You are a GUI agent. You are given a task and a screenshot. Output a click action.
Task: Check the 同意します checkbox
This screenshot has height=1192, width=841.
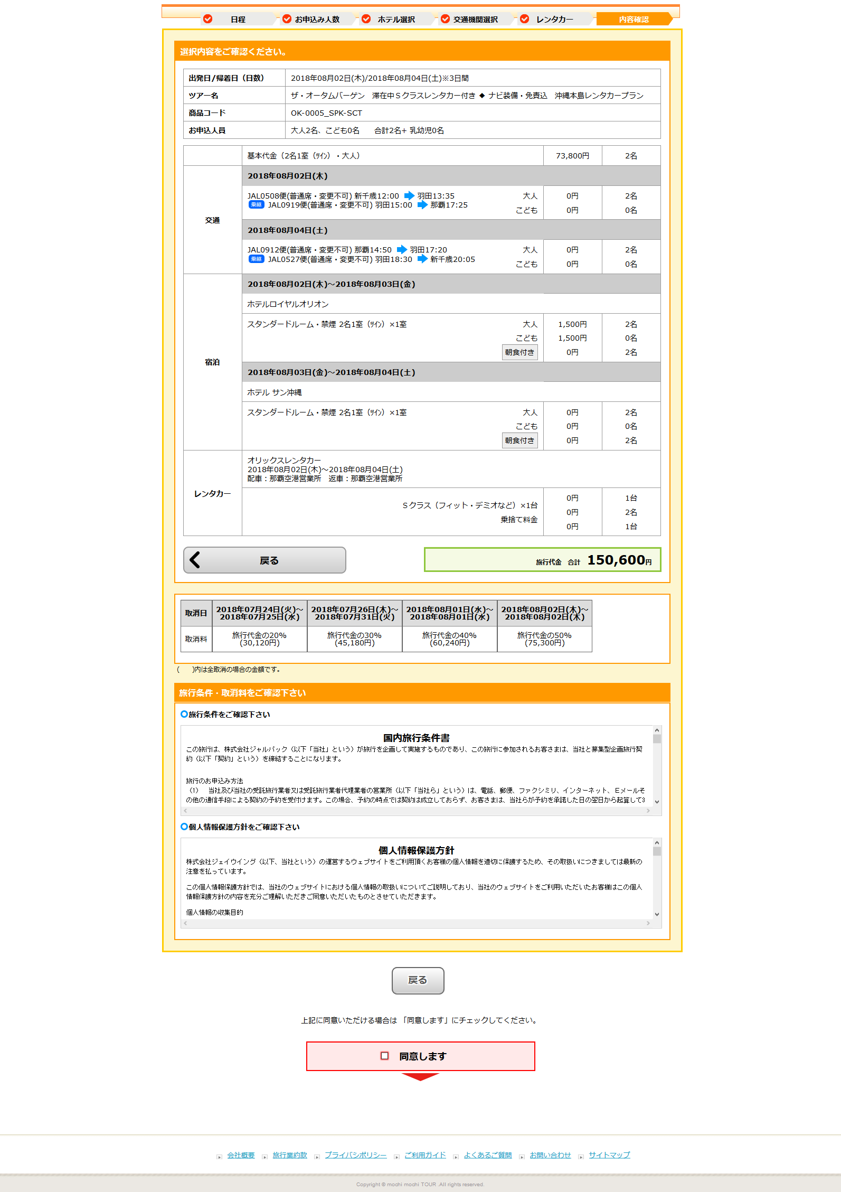pos(385,1056)
